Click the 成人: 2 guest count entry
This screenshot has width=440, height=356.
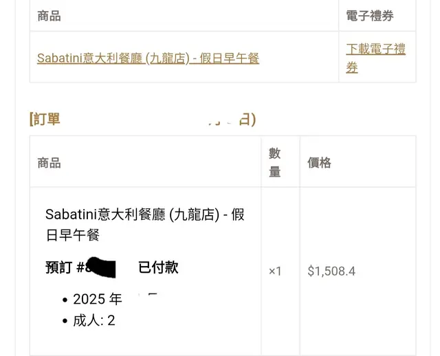point(93,320)
